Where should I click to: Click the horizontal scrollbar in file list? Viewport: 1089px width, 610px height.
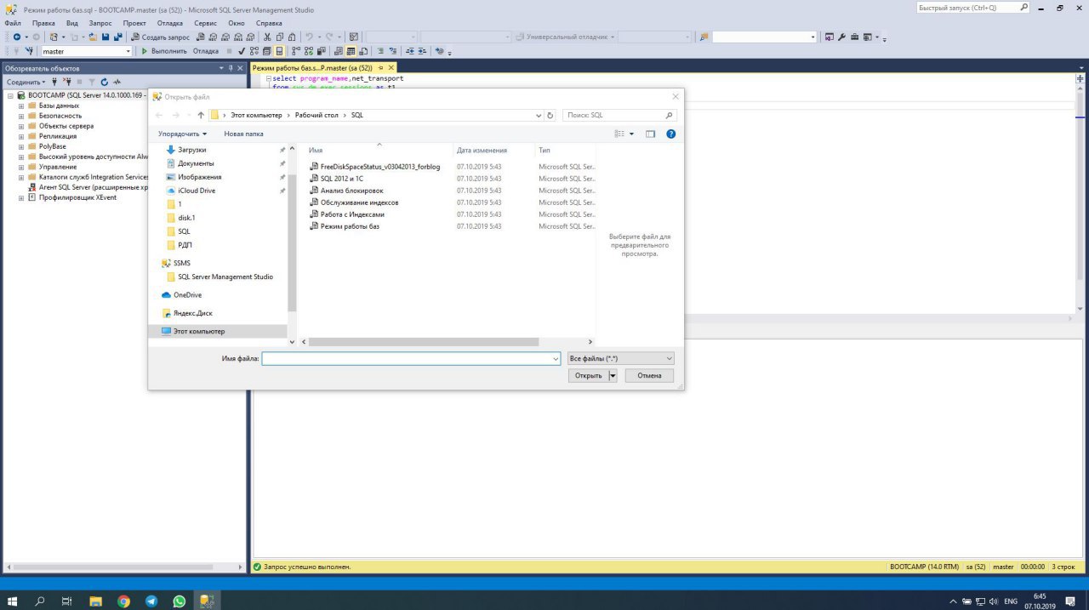point(423,341)
